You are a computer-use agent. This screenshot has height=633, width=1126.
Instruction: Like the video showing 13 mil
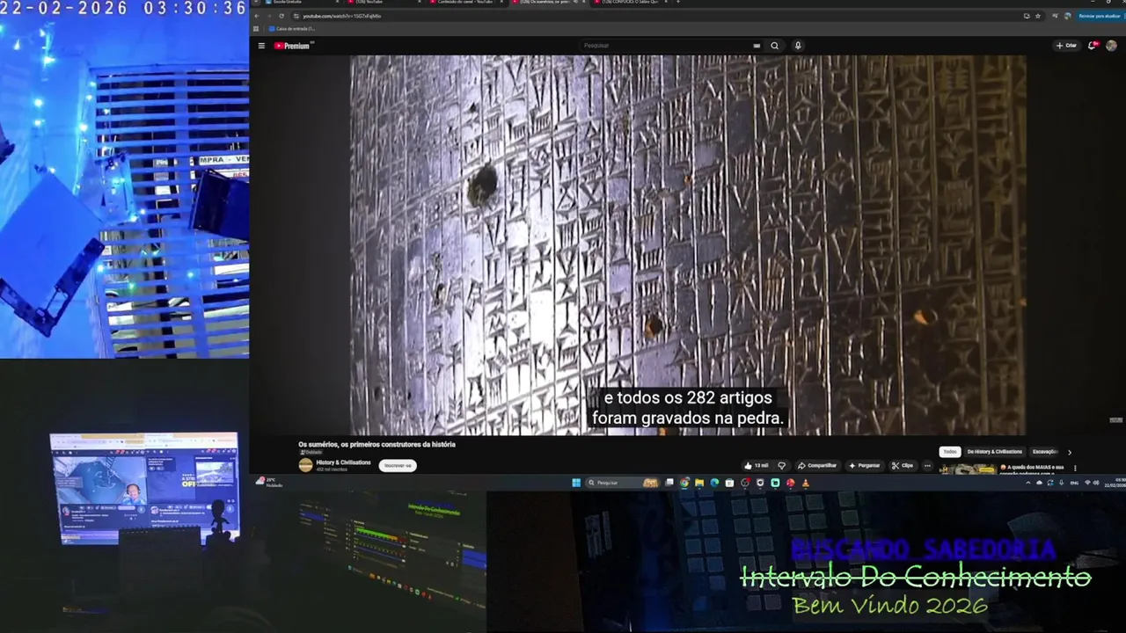point(757,466)
